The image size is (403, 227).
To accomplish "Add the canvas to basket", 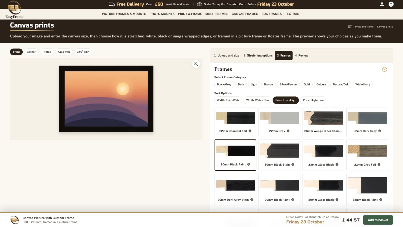I will click(x=378, y=220).
